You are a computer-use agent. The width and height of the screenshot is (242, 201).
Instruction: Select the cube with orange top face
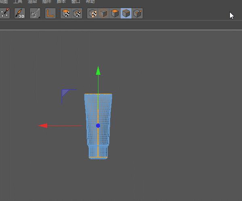coord(115,13)
